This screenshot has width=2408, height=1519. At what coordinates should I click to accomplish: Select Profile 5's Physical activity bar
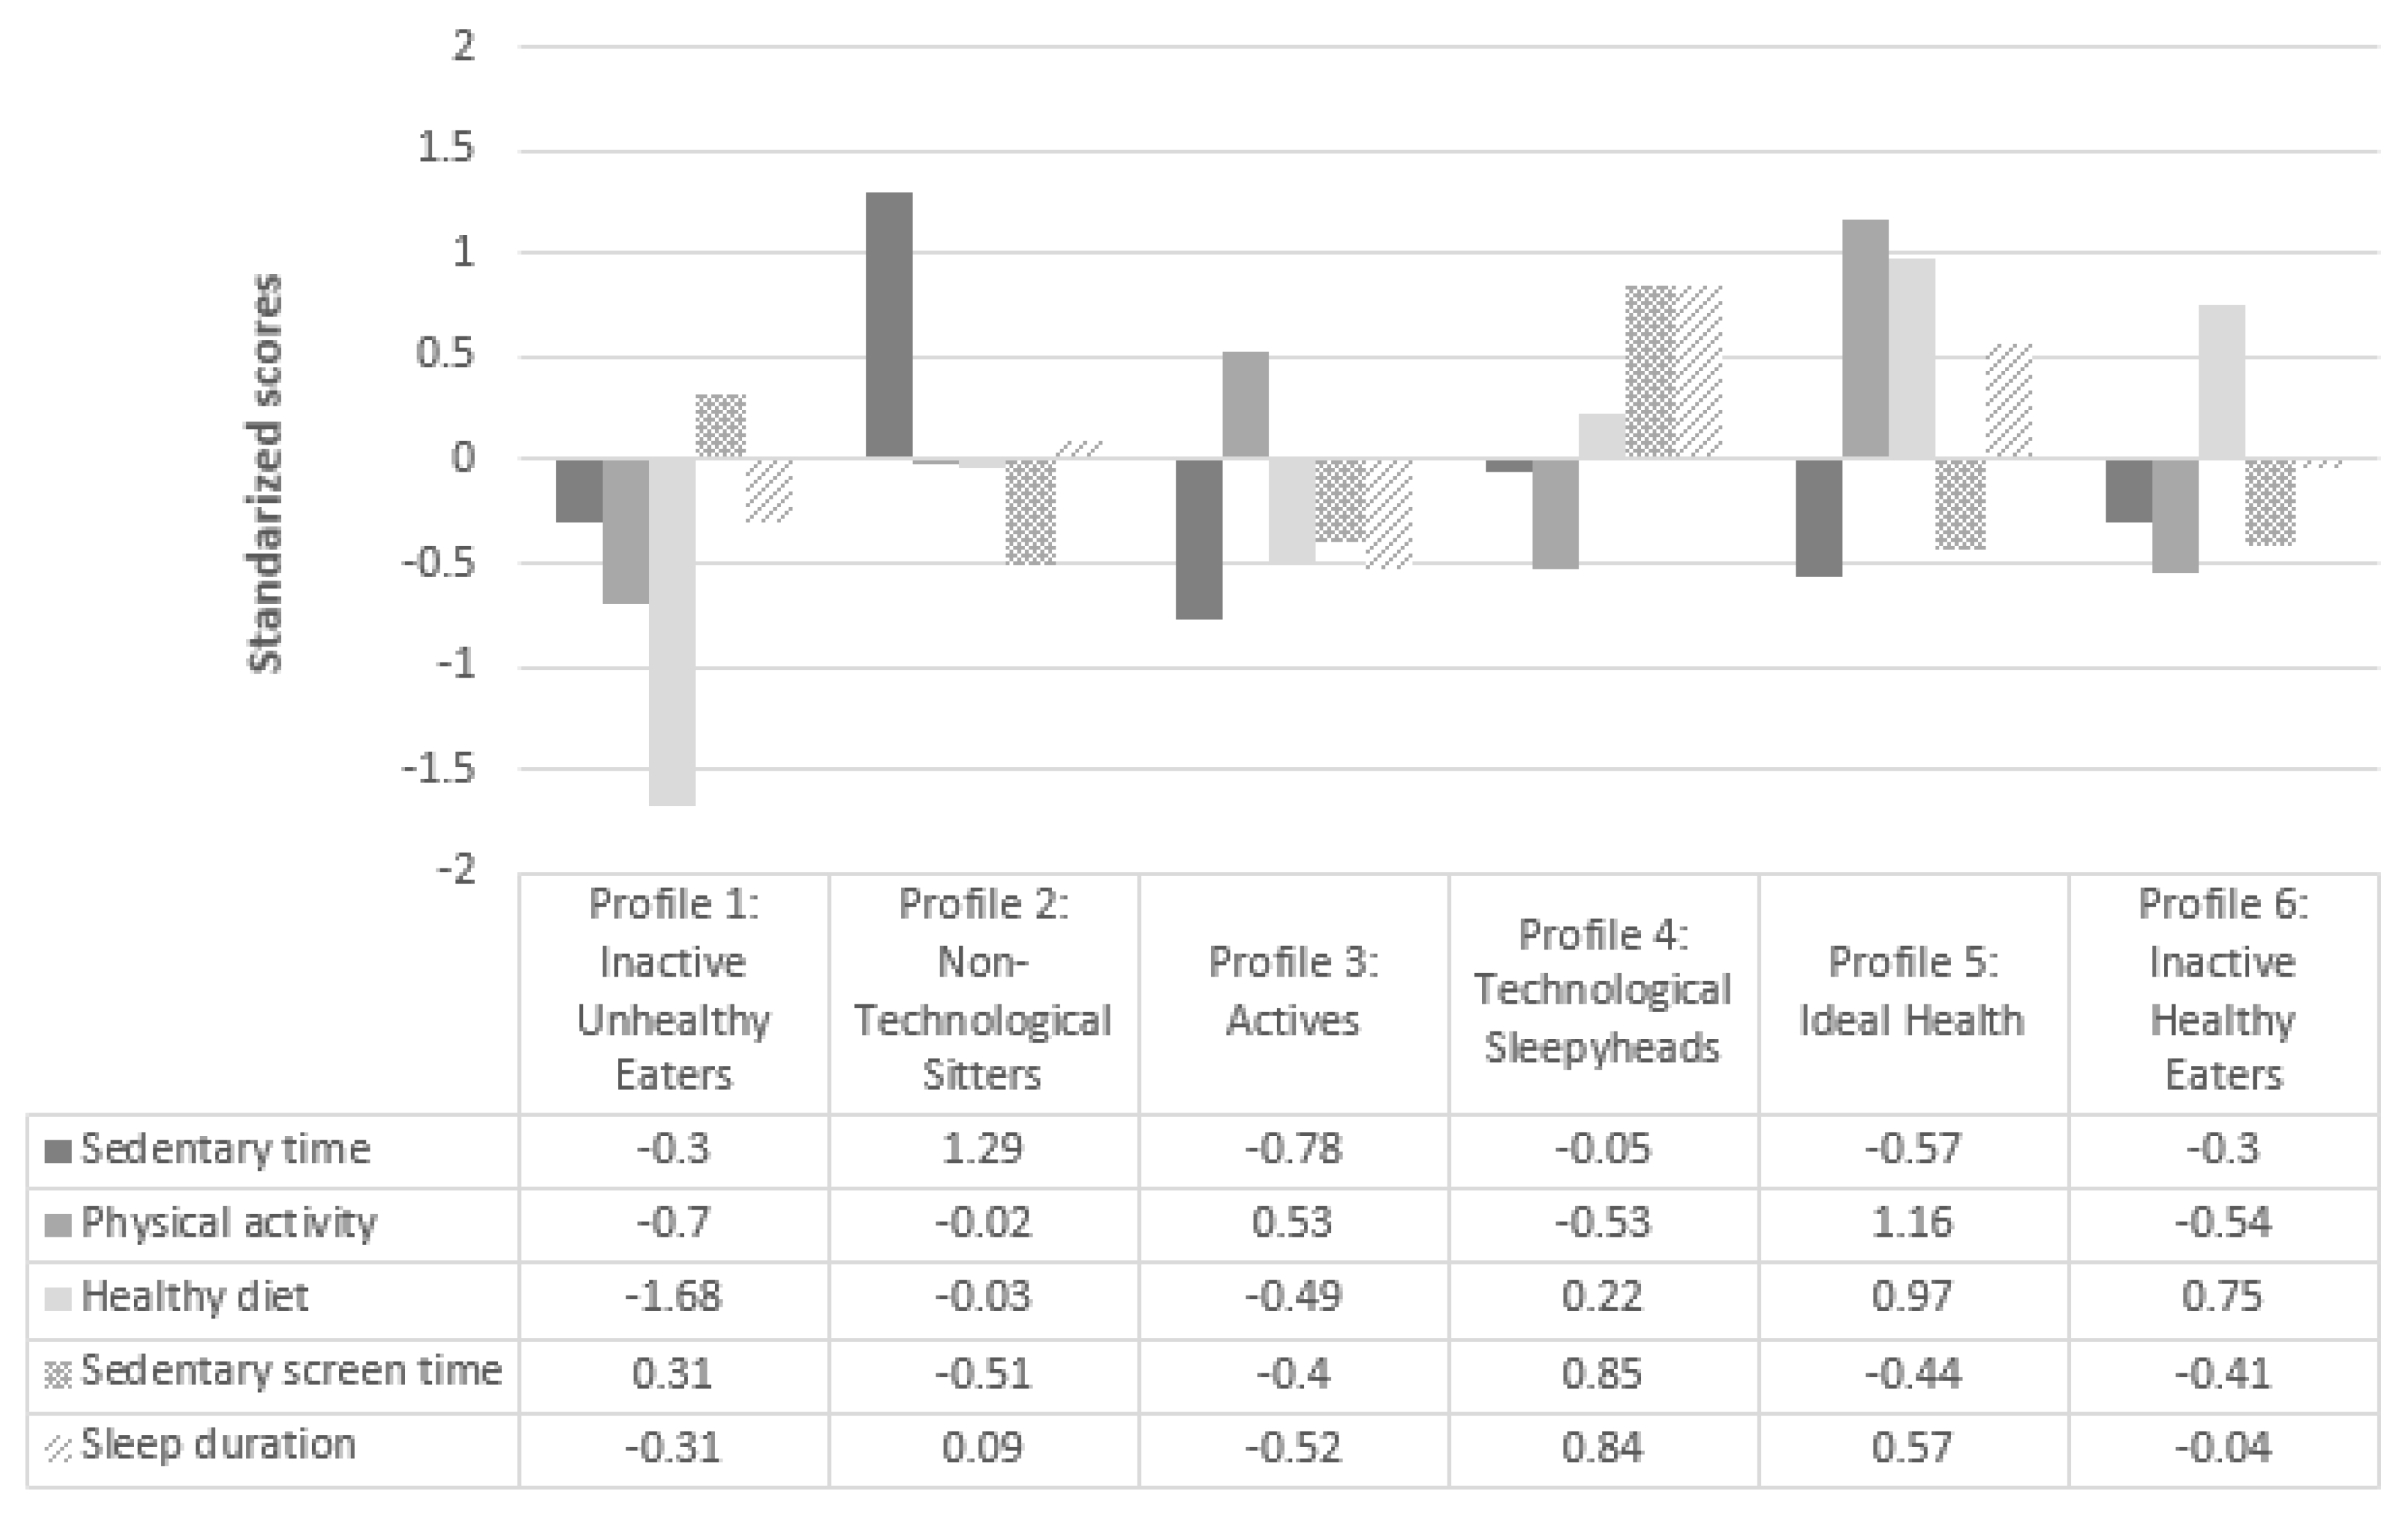[x=1865, y=339]
